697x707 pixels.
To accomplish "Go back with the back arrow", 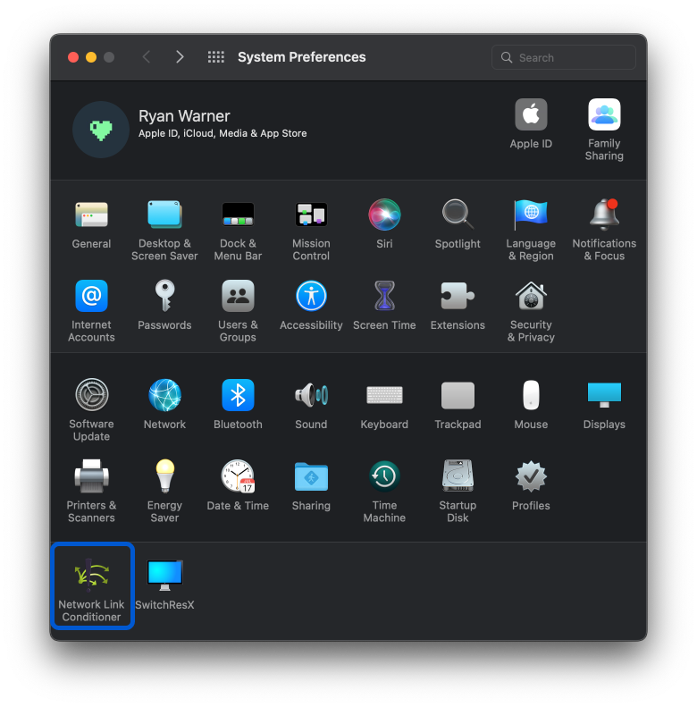I will pyautogui.click(x=147, y=57).
